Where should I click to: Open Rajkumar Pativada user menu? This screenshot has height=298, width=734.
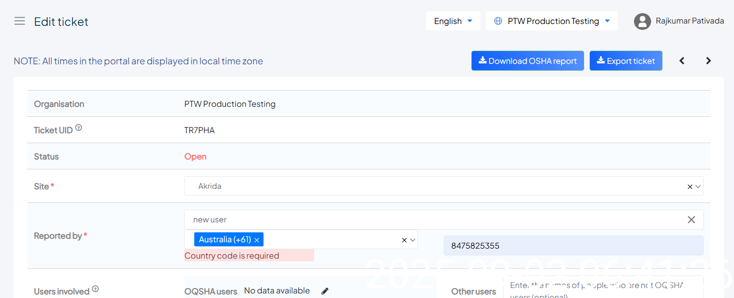click(689, 21)
